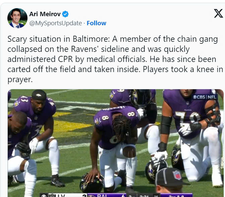The image size is (225, 197).
Task: Follow the @MySportsUpdate account
Action: [x=97, y=23]
